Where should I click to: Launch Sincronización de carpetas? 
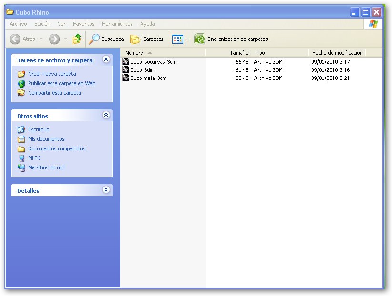click(x=231, y=39)
